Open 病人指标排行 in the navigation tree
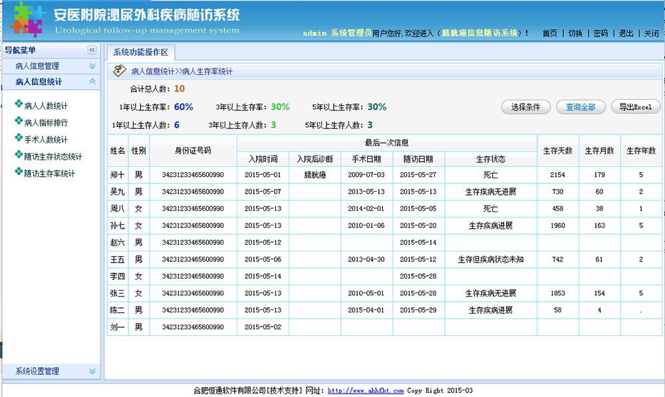 [46, 122]
